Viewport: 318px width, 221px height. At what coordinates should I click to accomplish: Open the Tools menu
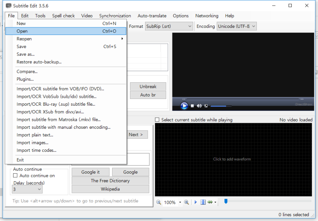coord(40,16)
